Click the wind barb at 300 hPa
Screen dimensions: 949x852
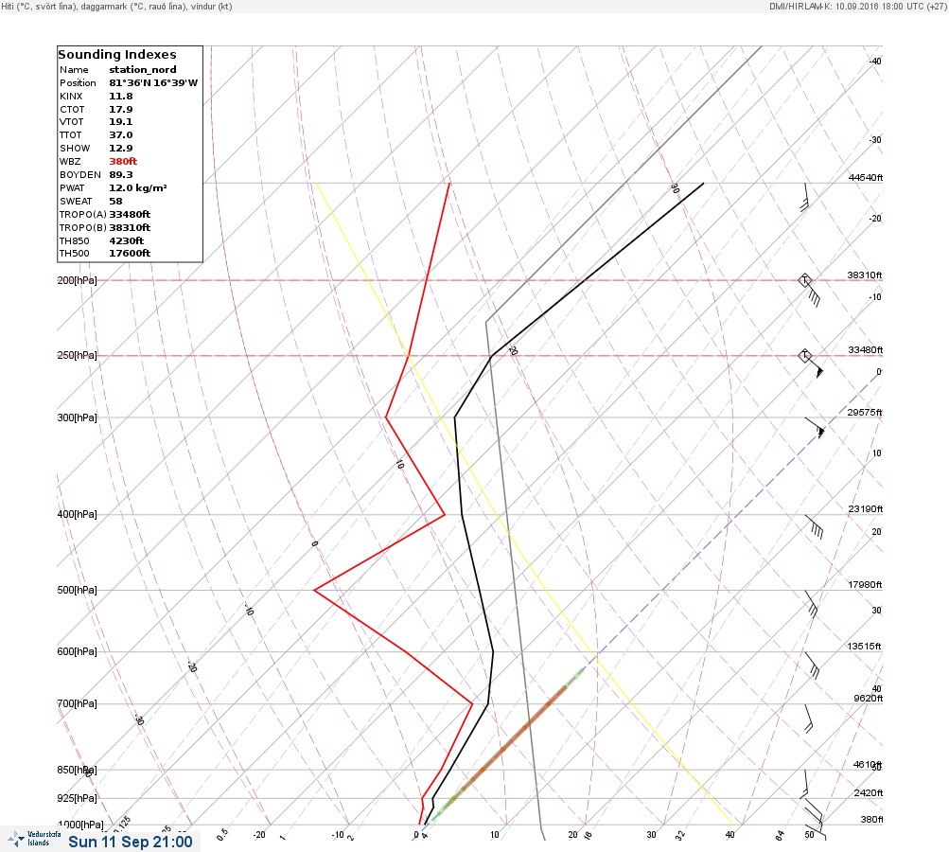click(815, 428)
